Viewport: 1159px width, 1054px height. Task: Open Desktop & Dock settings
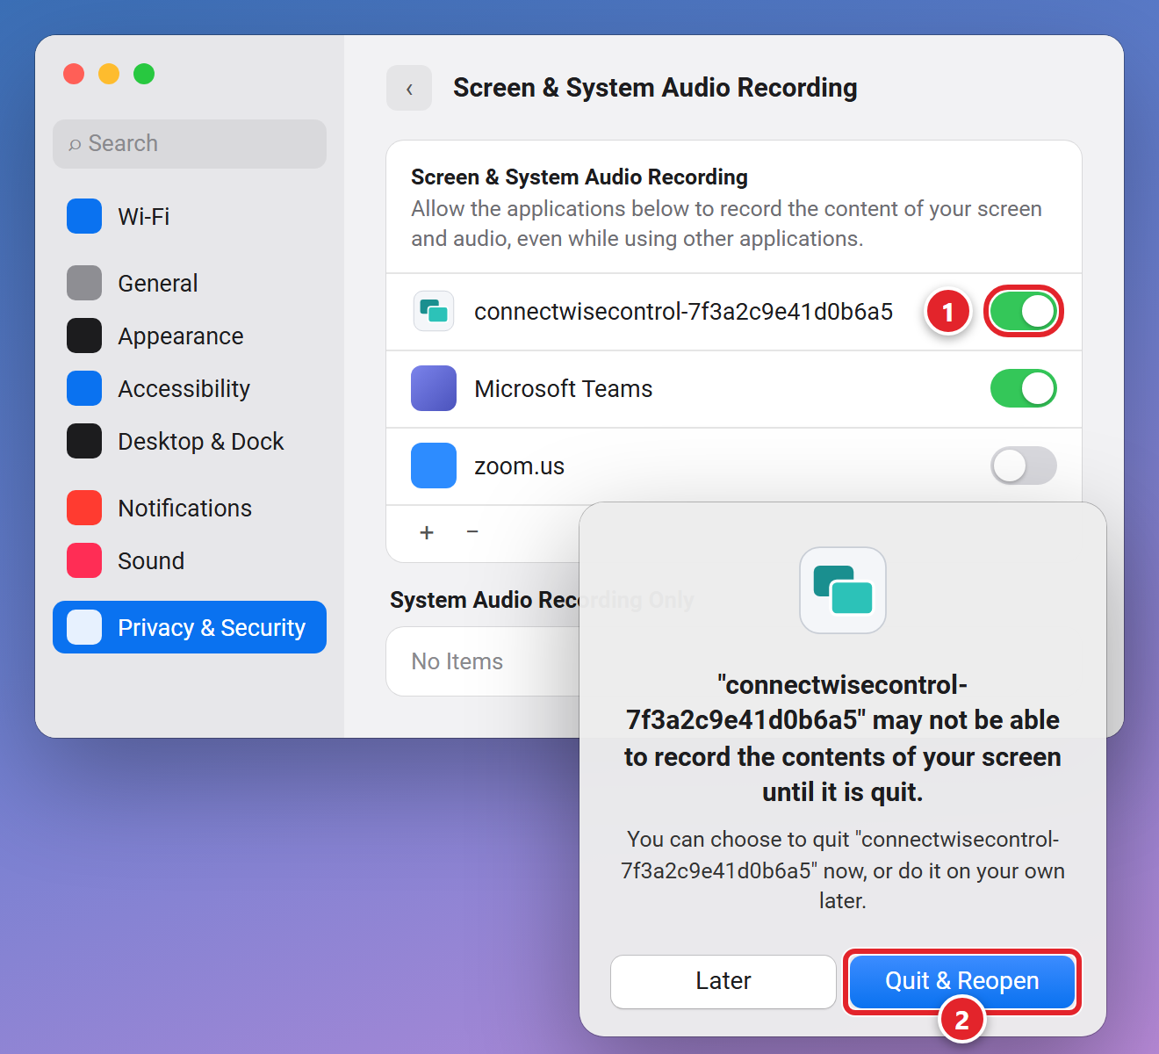click(x=190, y=441)
